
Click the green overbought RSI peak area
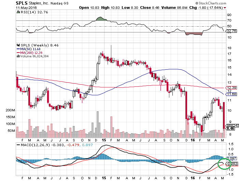(x=101, y=19)
